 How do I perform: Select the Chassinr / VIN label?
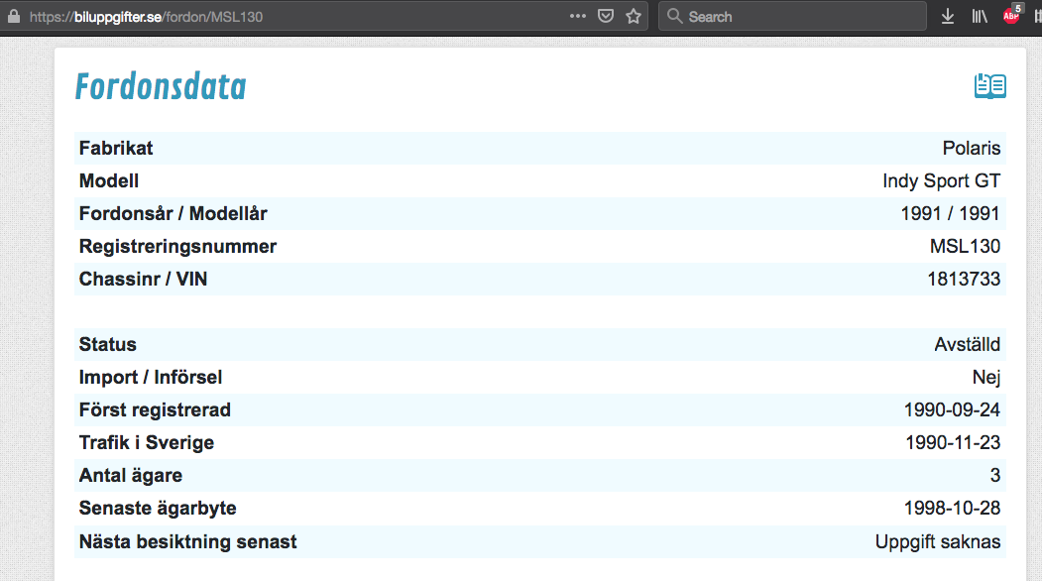[x=143, y=280]
